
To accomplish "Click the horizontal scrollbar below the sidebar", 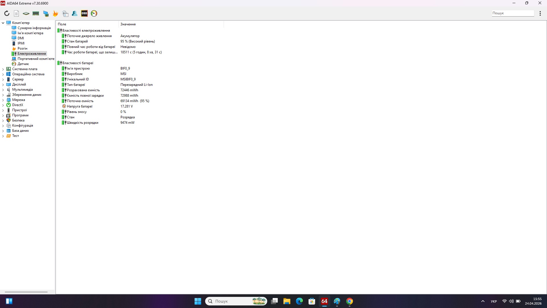I will 26,292.
